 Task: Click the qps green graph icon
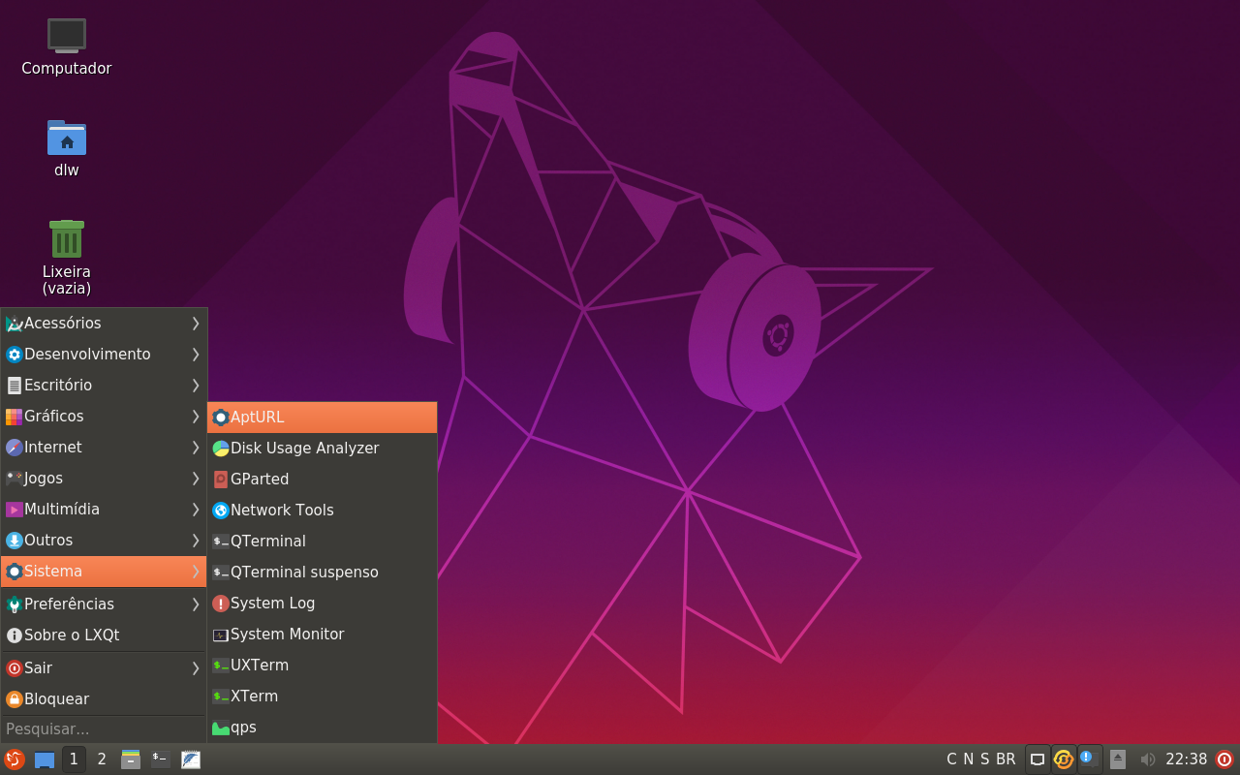221,728
